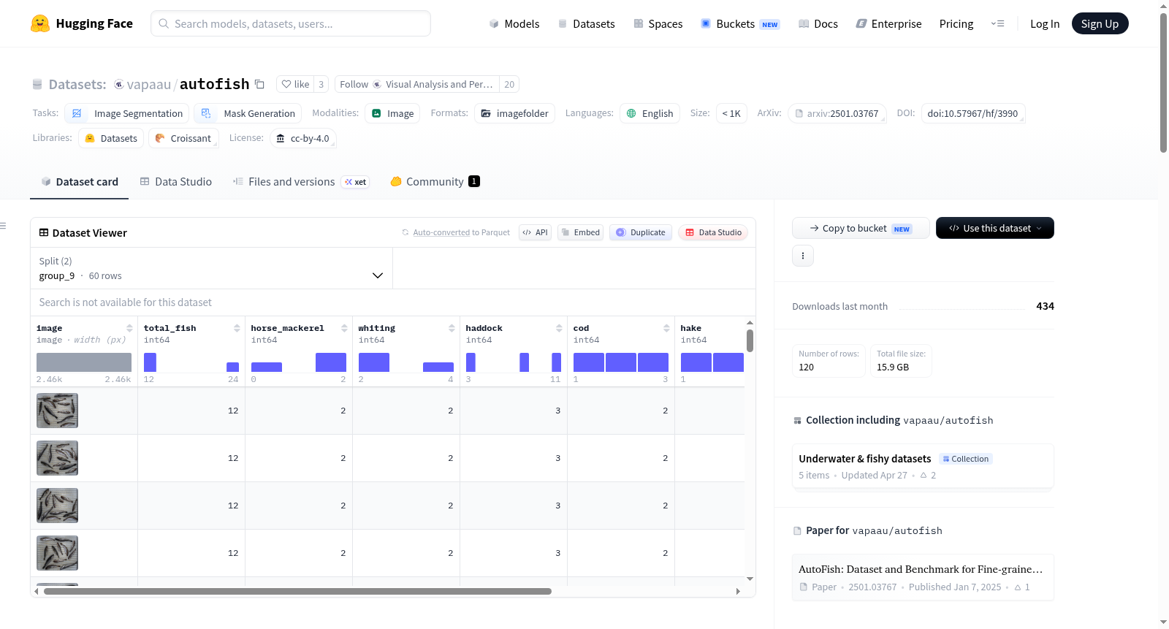Open the third fish image thumbnail
The height and width of the screenshot is (629, 1169).
57,506
